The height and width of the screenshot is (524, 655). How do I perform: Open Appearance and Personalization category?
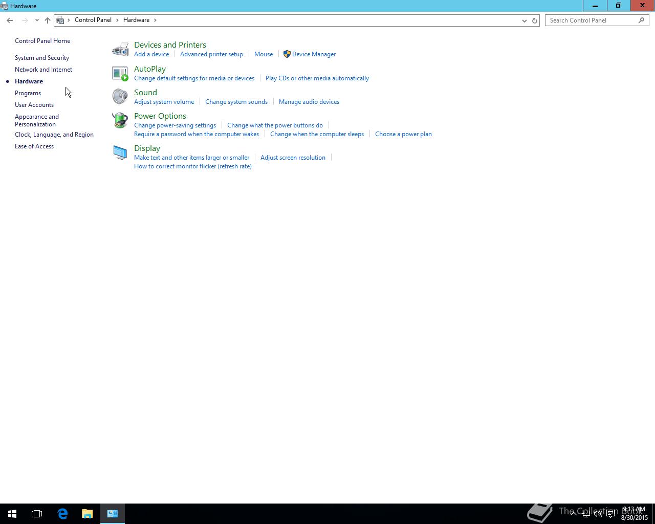[x=37, y=120]
